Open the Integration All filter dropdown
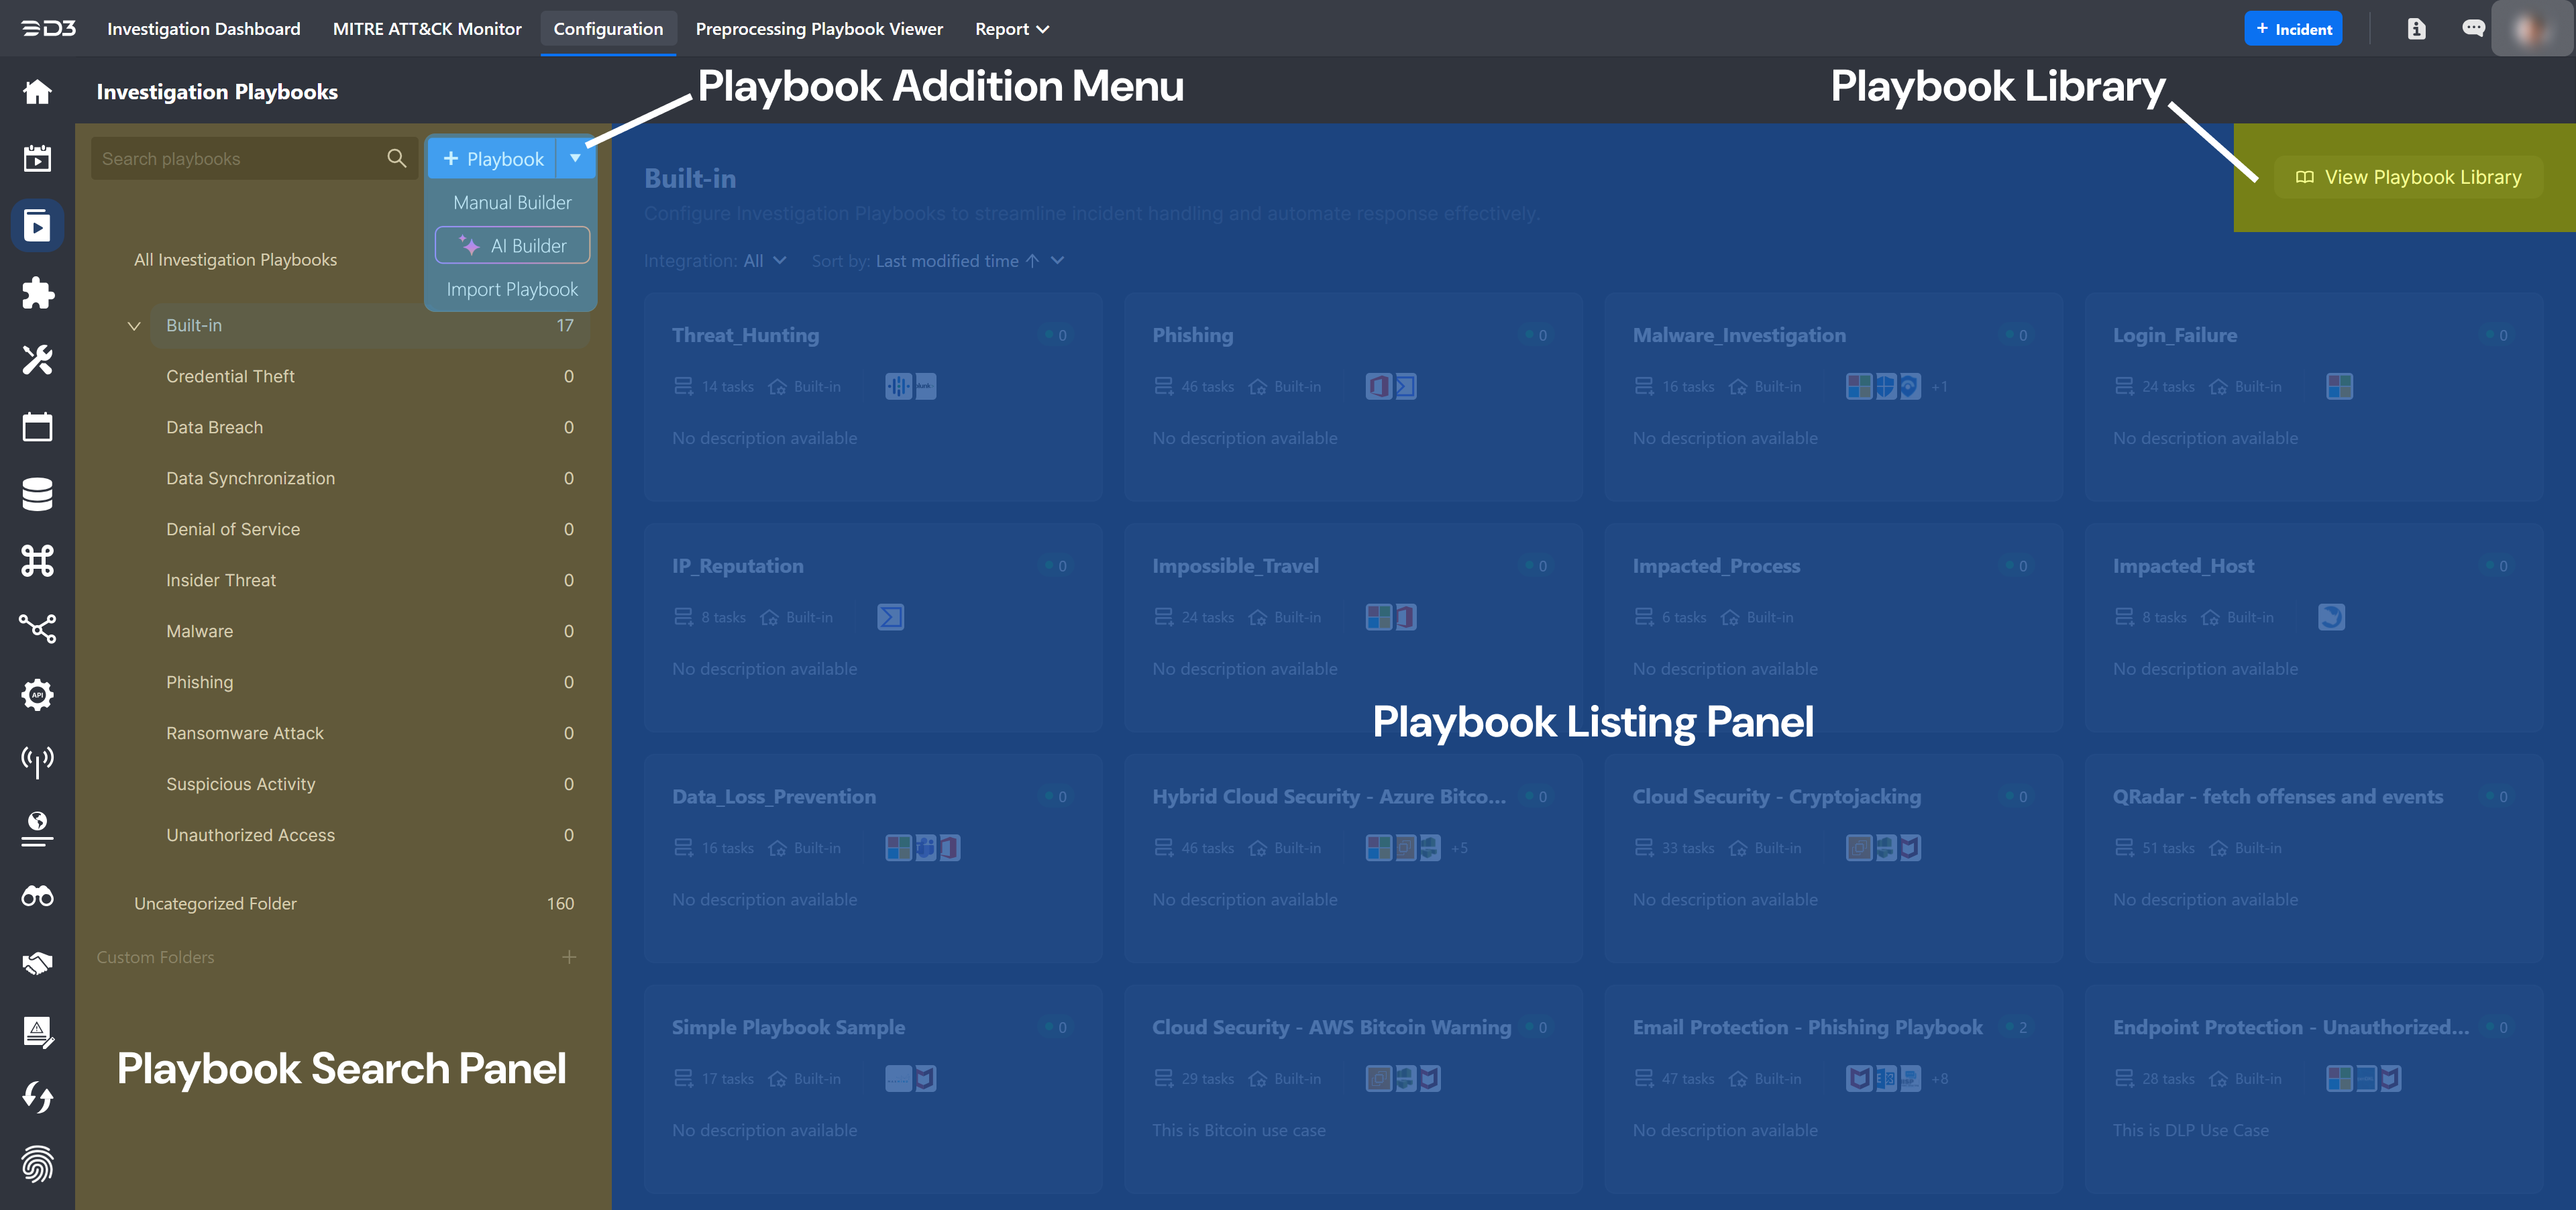This screenshot has width=2576, height=1210. (x=764, y=261)
